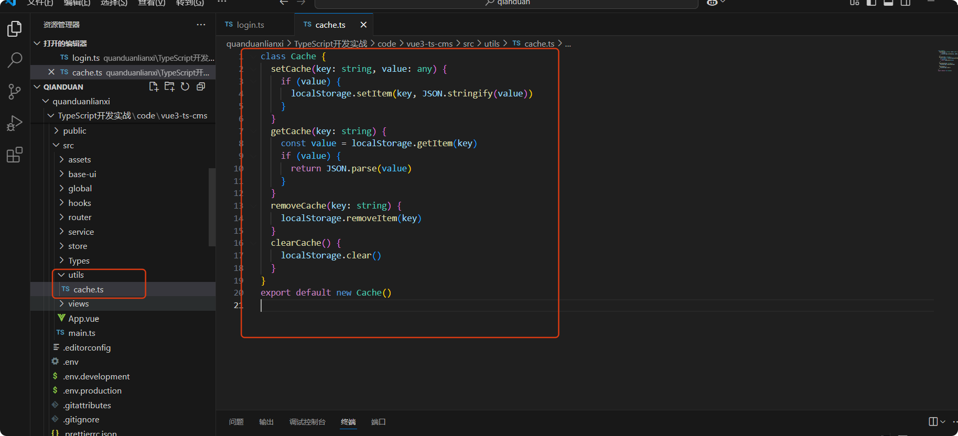Collapse all folders in explorer
The width and height of the screenshot is (958, 436).
pos(201,86)
